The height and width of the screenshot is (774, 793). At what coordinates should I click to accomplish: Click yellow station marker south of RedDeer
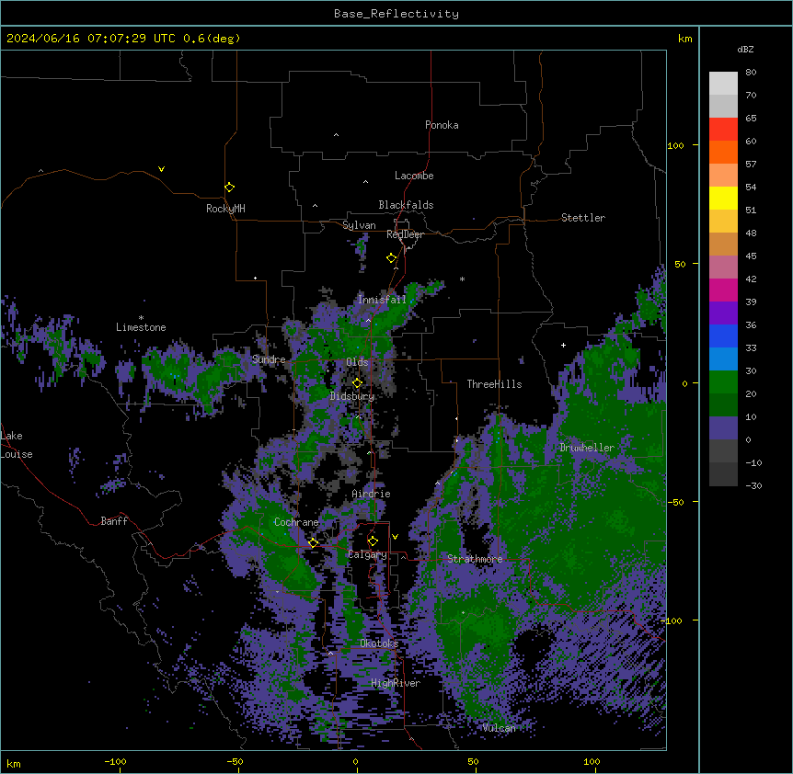point(391,258)
